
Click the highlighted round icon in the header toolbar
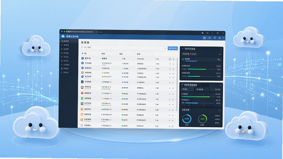coord(204,38)
